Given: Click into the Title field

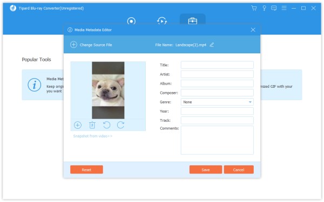Looking at the screenshot, I should coord(217,65).
